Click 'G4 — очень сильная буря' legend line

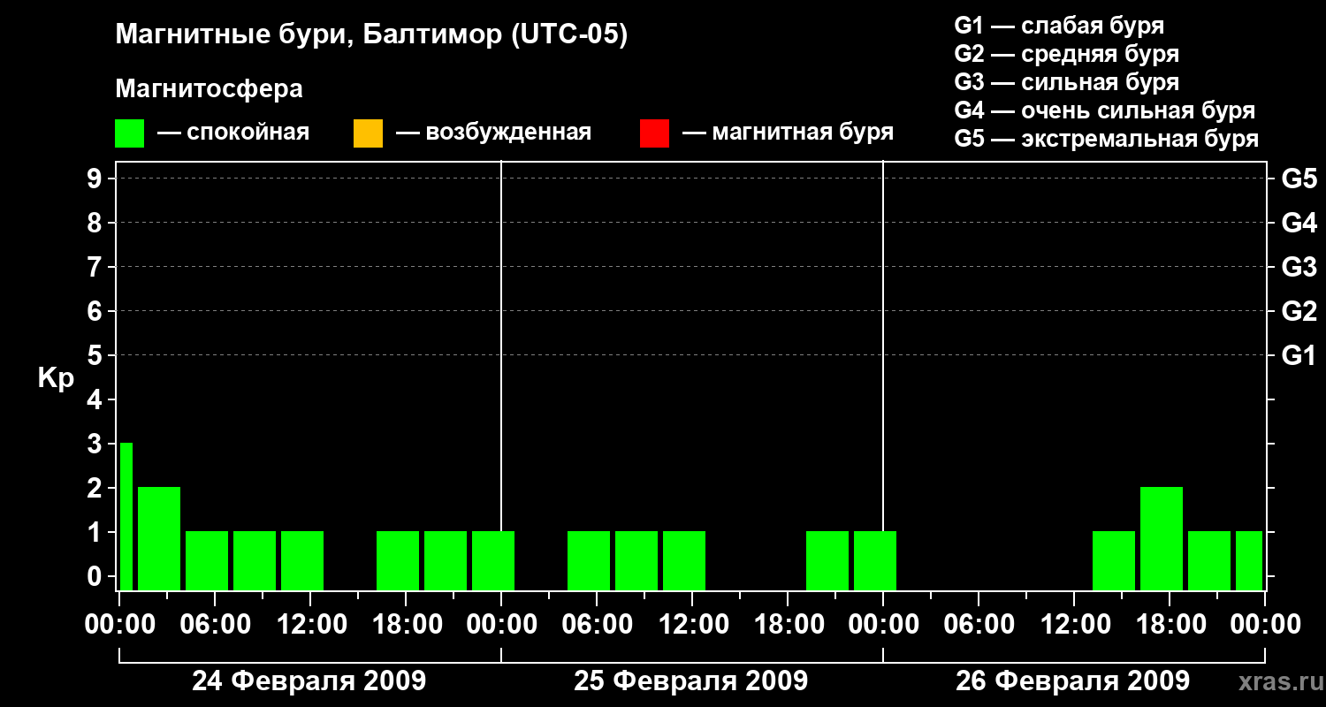pos(1105,110)
